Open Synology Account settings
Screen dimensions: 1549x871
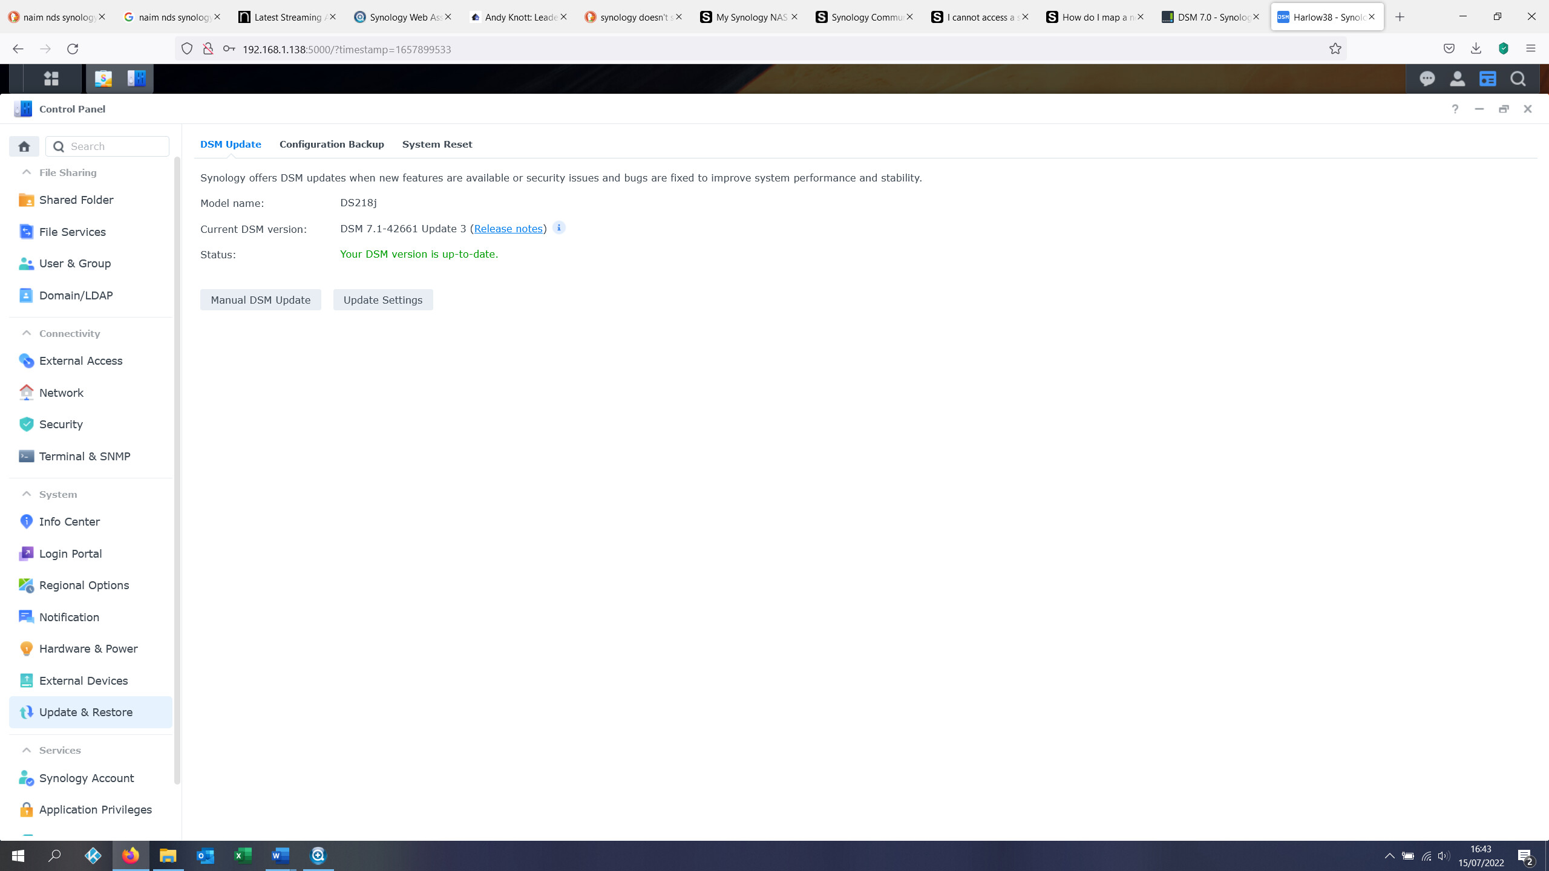[x=91, y=778]
